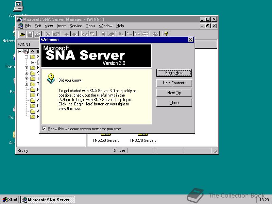Image resolution: width=272 pixels, height=204 pixels.
Task: Select the WINNT server icon in tree
Action: coord(26,51)
